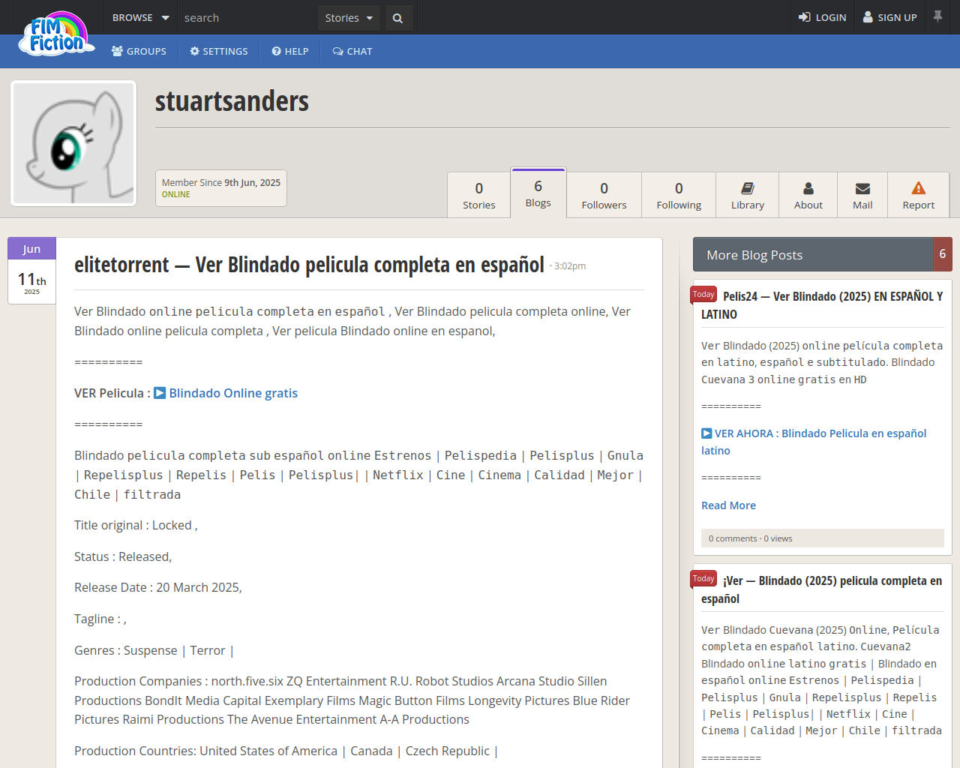This screenshot has width=960, height=768.
Task: Open the Sign Up link
Action: [889, 17]
